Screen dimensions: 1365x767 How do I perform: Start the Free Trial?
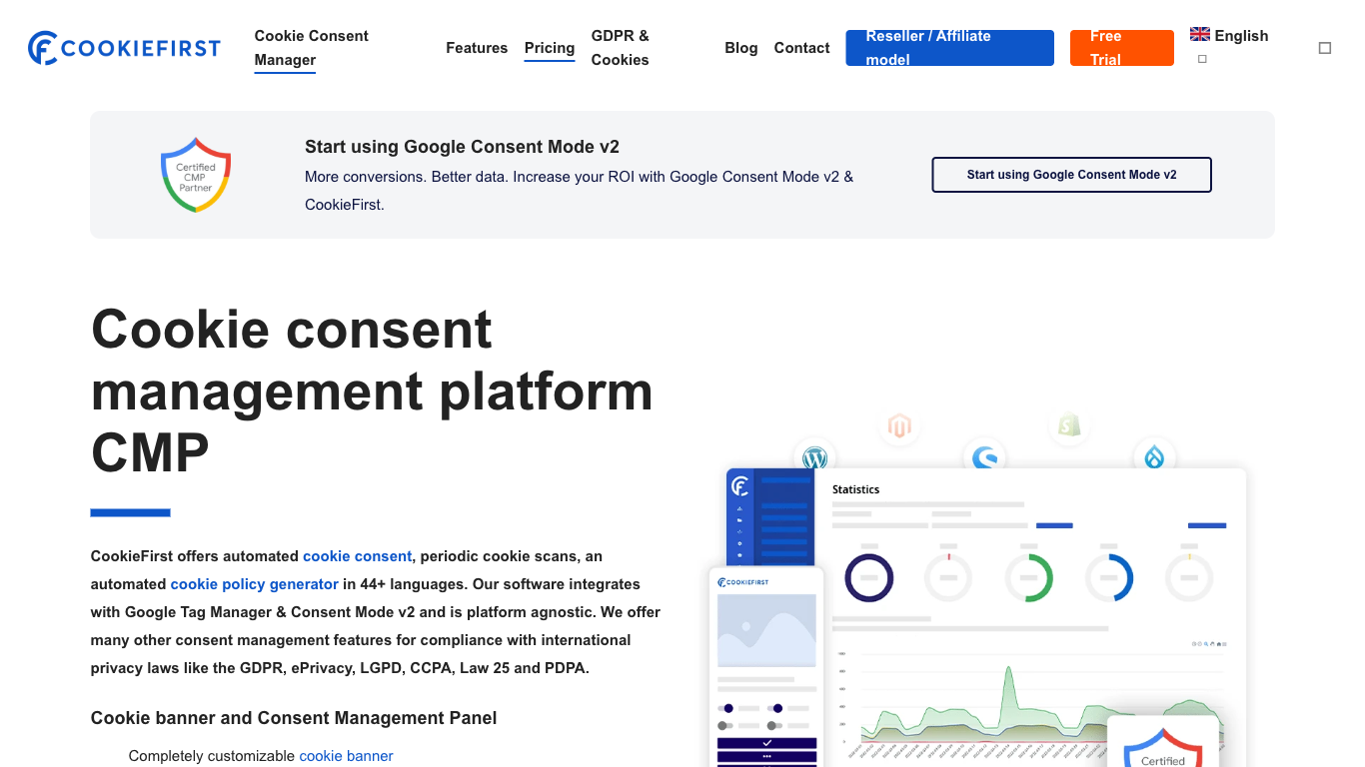coord(1122,48)
